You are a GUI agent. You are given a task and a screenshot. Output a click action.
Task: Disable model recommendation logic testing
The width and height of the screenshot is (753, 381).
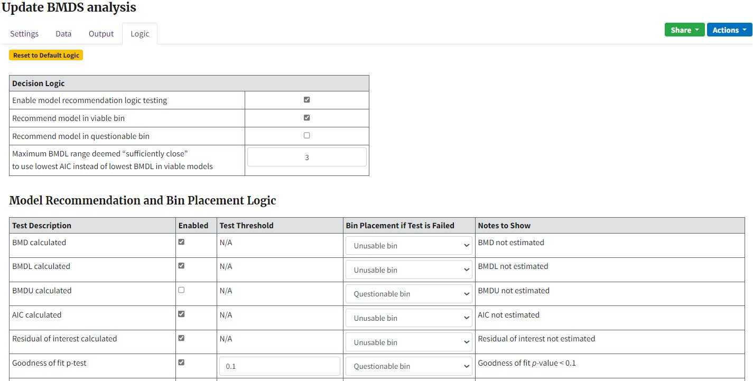(306, 100)
